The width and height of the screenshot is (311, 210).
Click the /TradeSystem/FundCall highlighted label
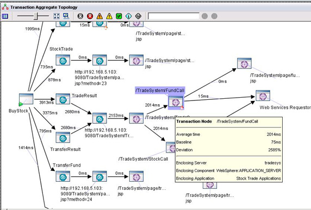pyautogui.click(x=160, y=91)
